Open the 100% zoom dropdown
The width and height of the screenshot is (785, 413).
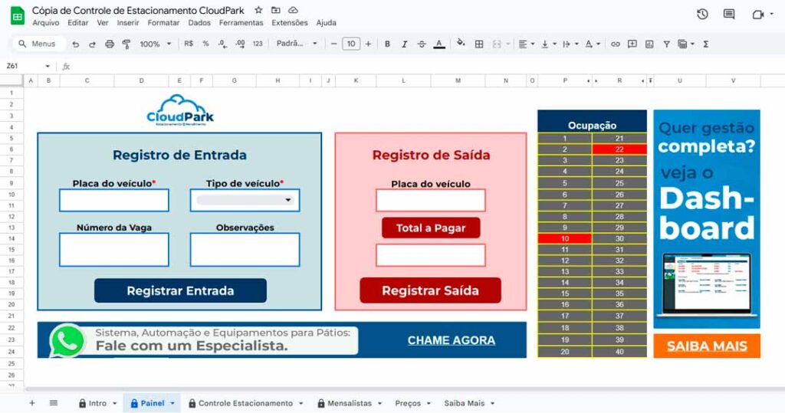click(155, 44)
